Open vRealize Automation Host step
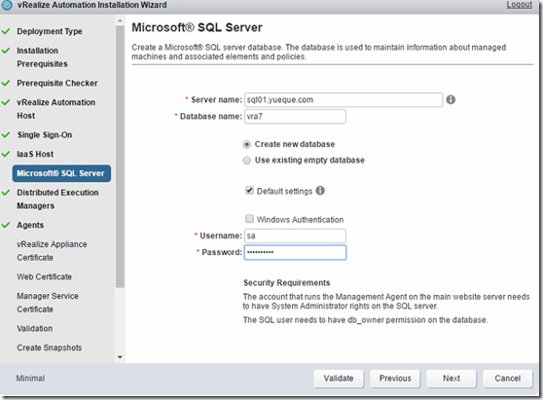The height and width of the screenshot is (400, 543). pos(55,109)
